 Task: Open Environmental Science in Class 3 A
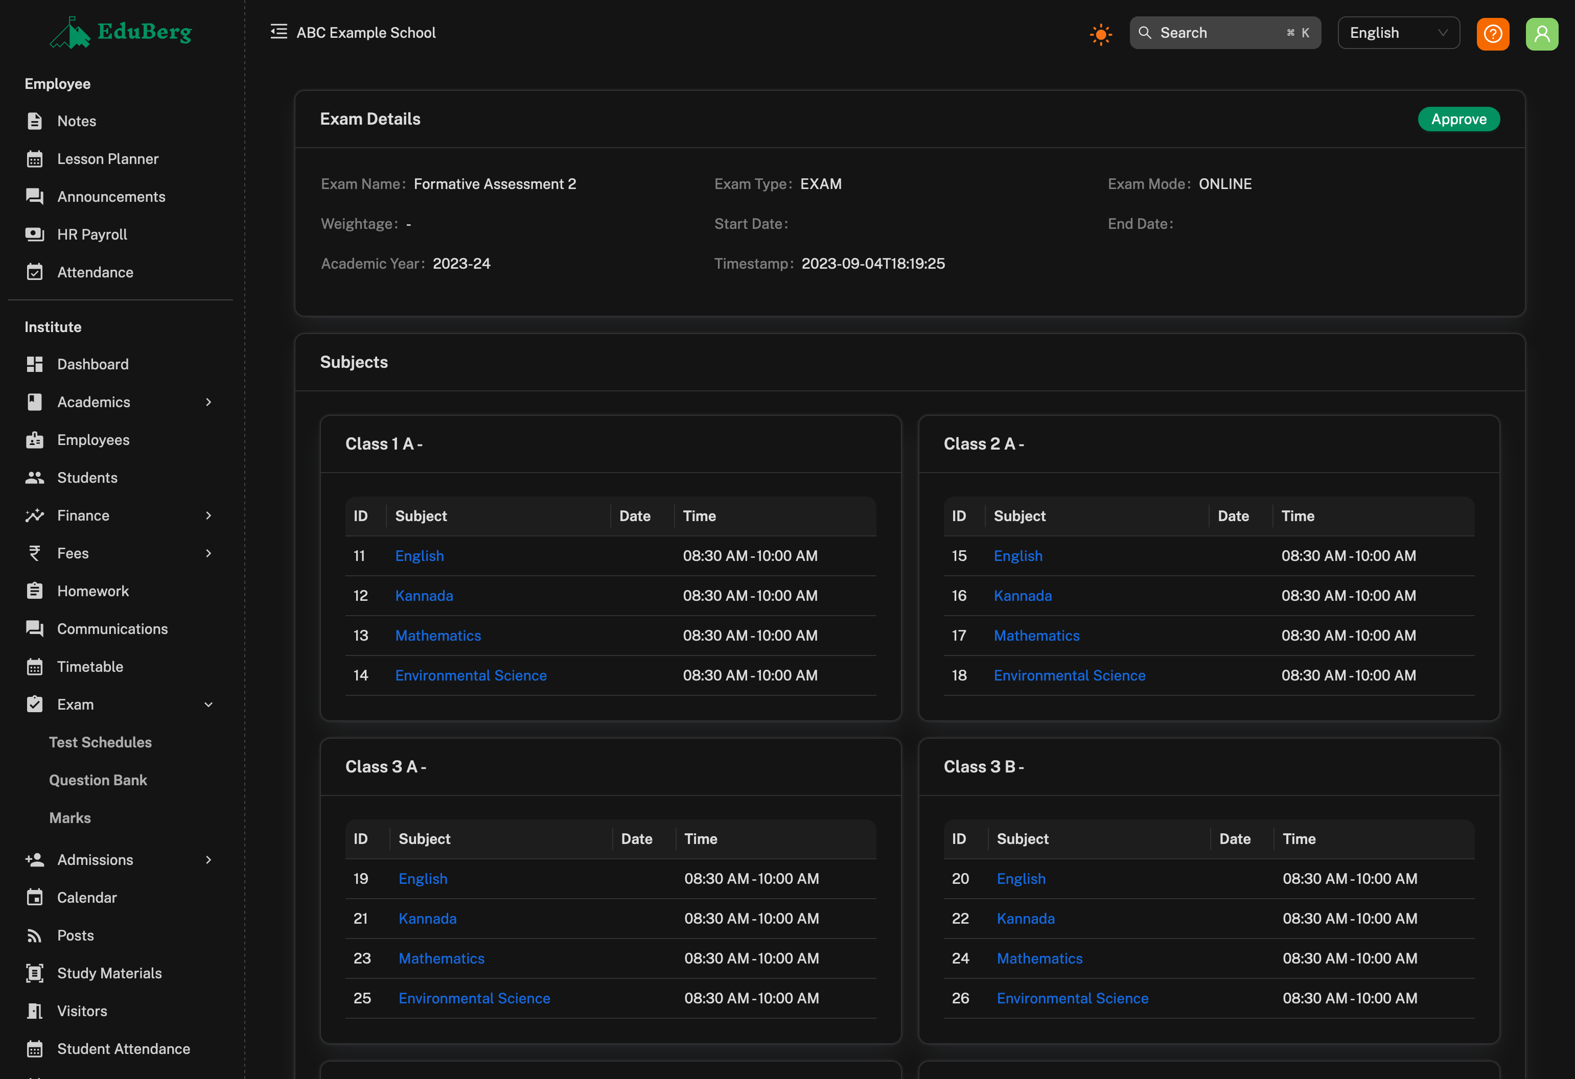(x=474, y=999)
